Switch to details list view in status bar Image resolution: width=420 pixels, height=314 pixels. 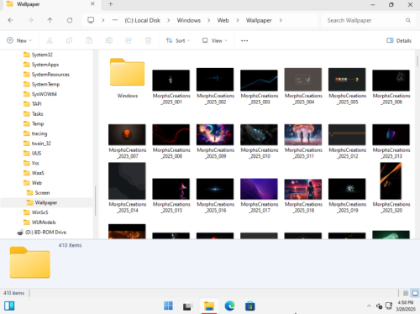tap(406, 293)
